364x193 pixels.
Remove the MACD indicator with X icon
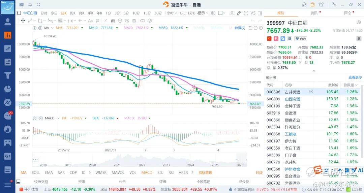tap(41, 118)
